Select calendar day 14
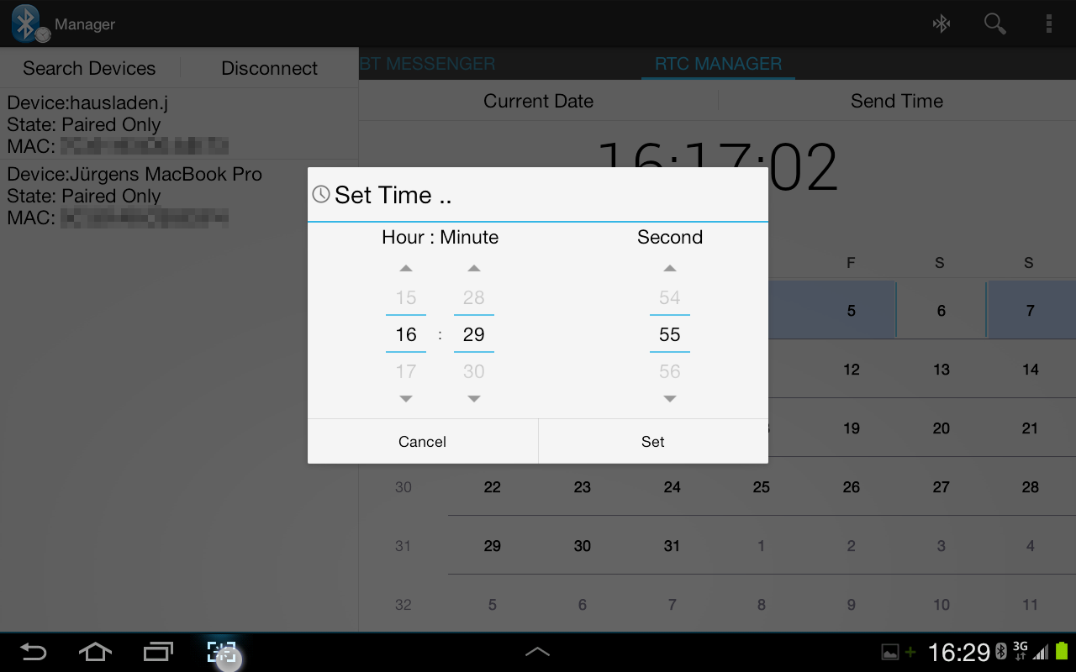1076x672 pixels. (x=1031, y=370)
